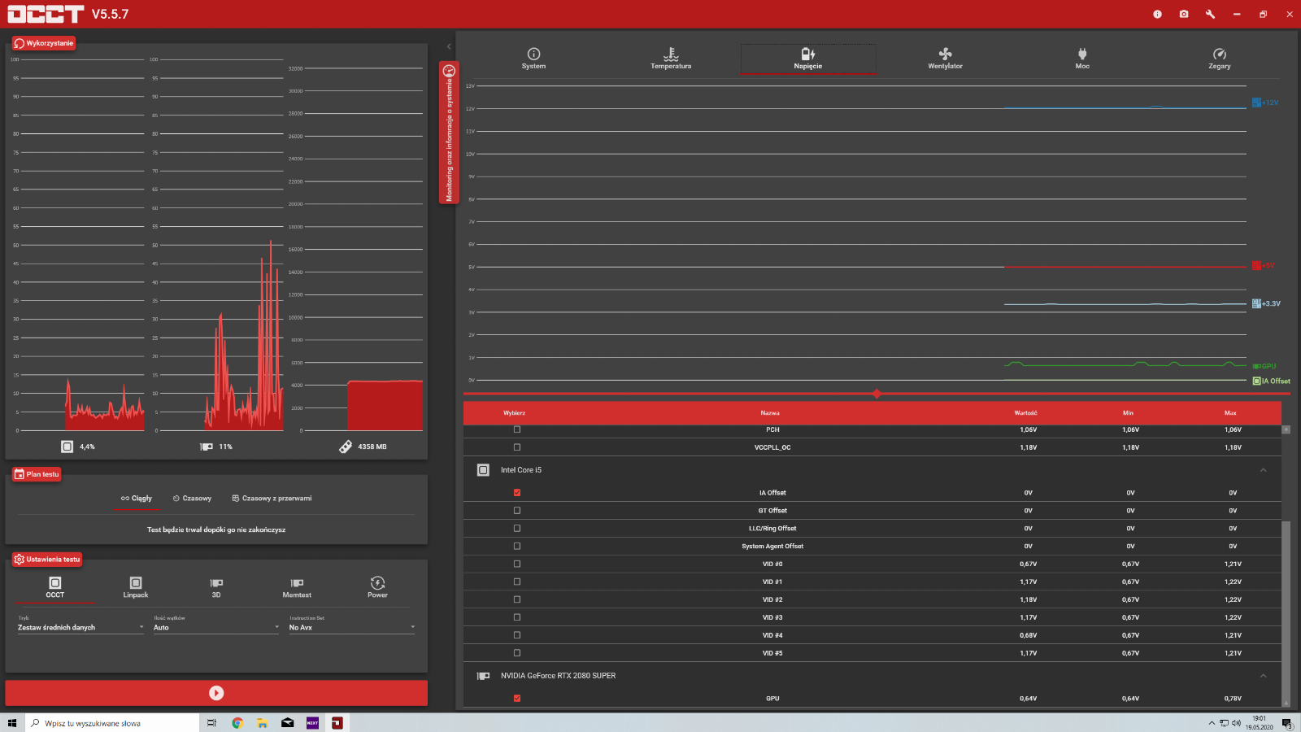Viewport: 1301px width, 732px height.
Task: Click the Wykorzystanie panel label
Action: coord(44,43)
